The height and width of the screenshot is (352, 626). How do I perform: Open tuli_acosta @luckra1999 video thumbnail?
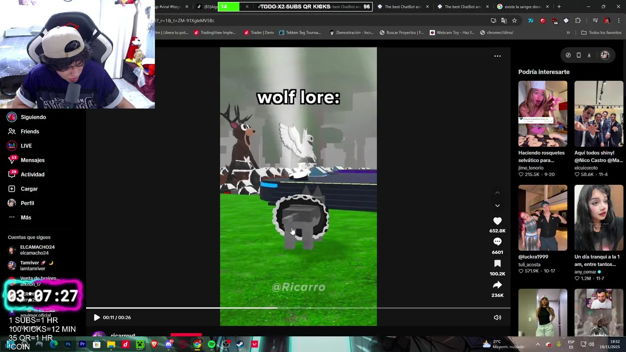pos(543,218)
